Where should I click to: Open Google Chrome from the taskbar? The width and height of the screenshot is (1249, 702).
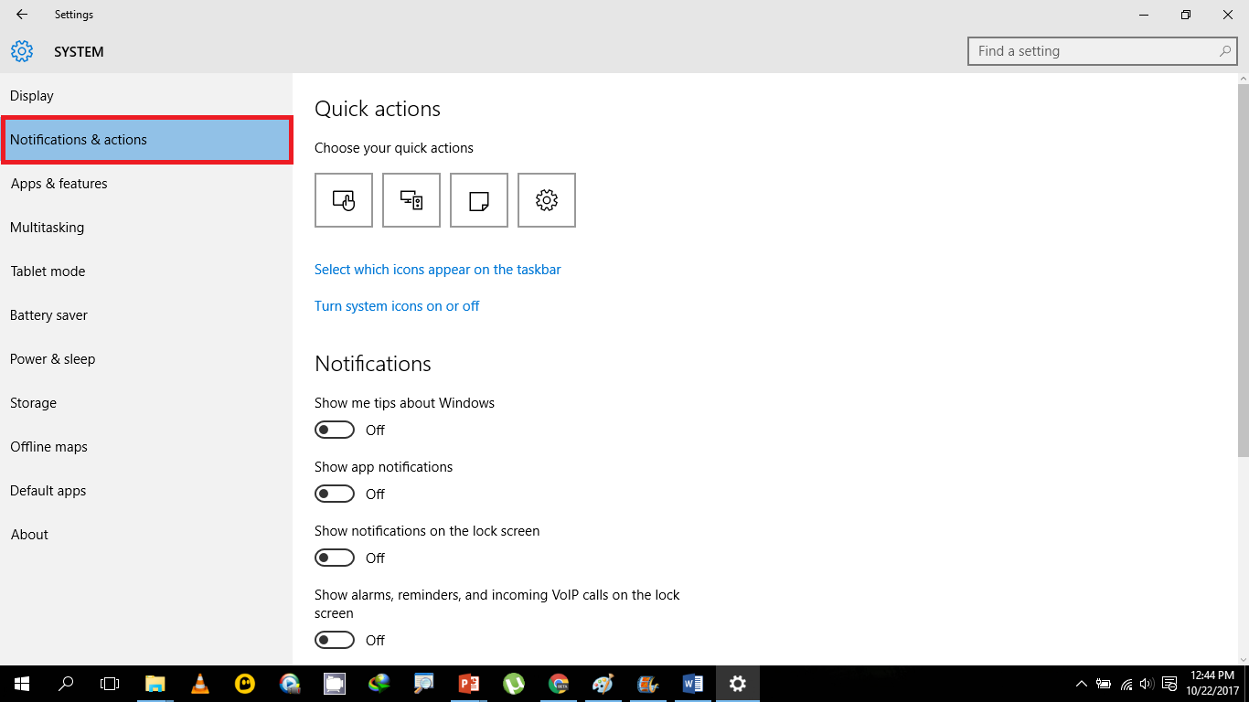(558, 683)
